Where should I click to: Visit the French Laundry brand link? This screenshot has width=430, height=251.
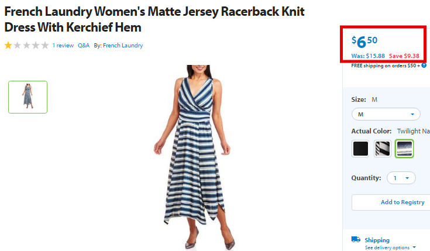pyautogui.click(x=123, y=46)
